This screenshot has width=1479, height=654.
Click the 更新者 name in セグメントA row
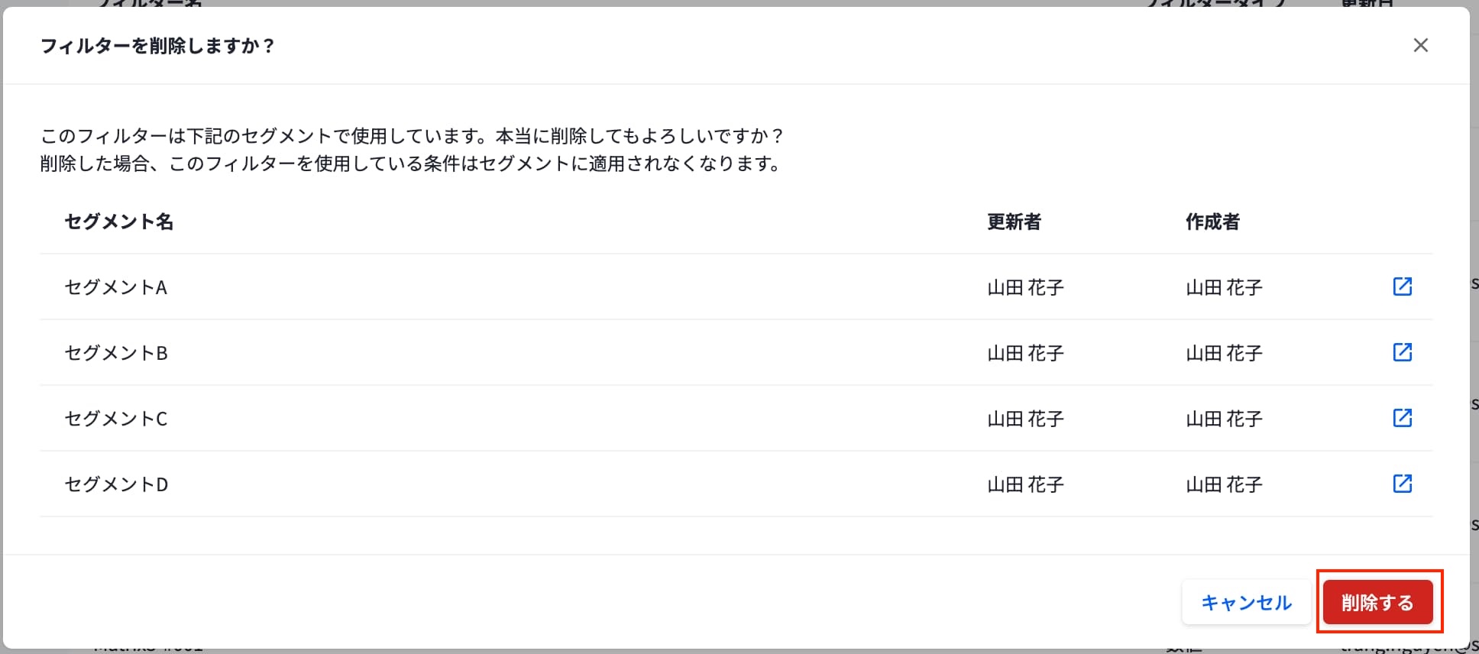[x=1025, y=287]
